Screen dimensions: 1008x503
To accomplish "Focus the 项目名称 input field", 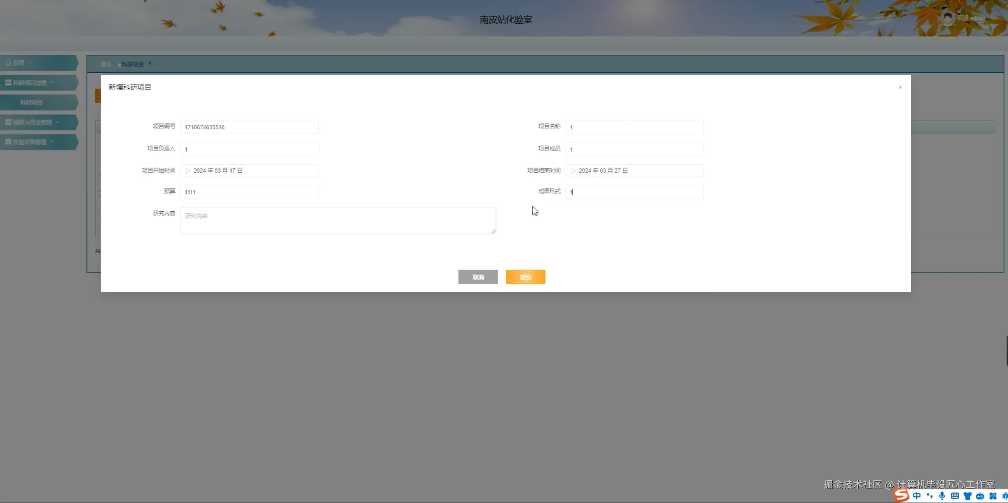I will [634, 127].
